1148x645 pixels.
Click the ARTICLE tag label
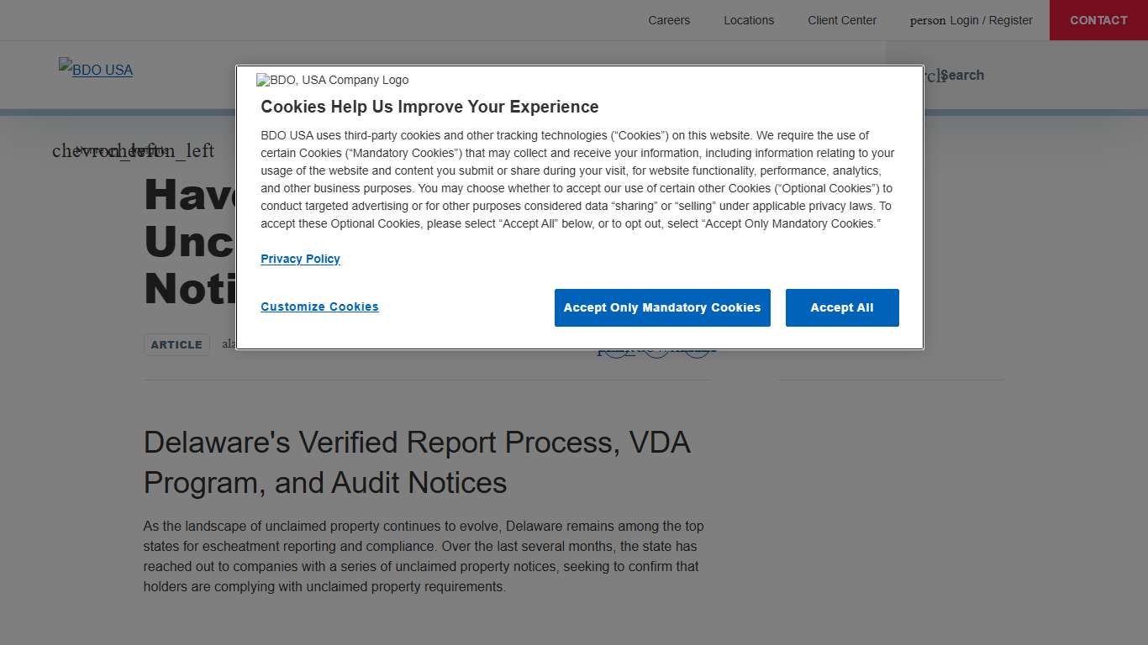click(x=176, y=344)
